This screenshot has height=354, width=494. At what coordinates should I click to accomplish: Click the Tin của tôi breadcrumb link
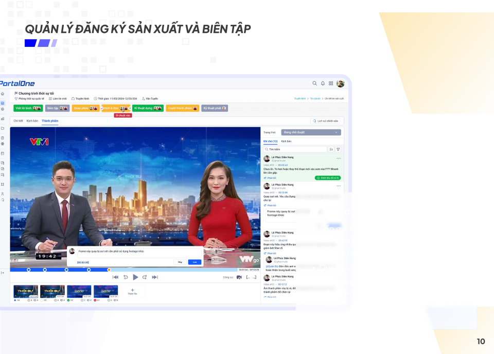pos(315,98)
